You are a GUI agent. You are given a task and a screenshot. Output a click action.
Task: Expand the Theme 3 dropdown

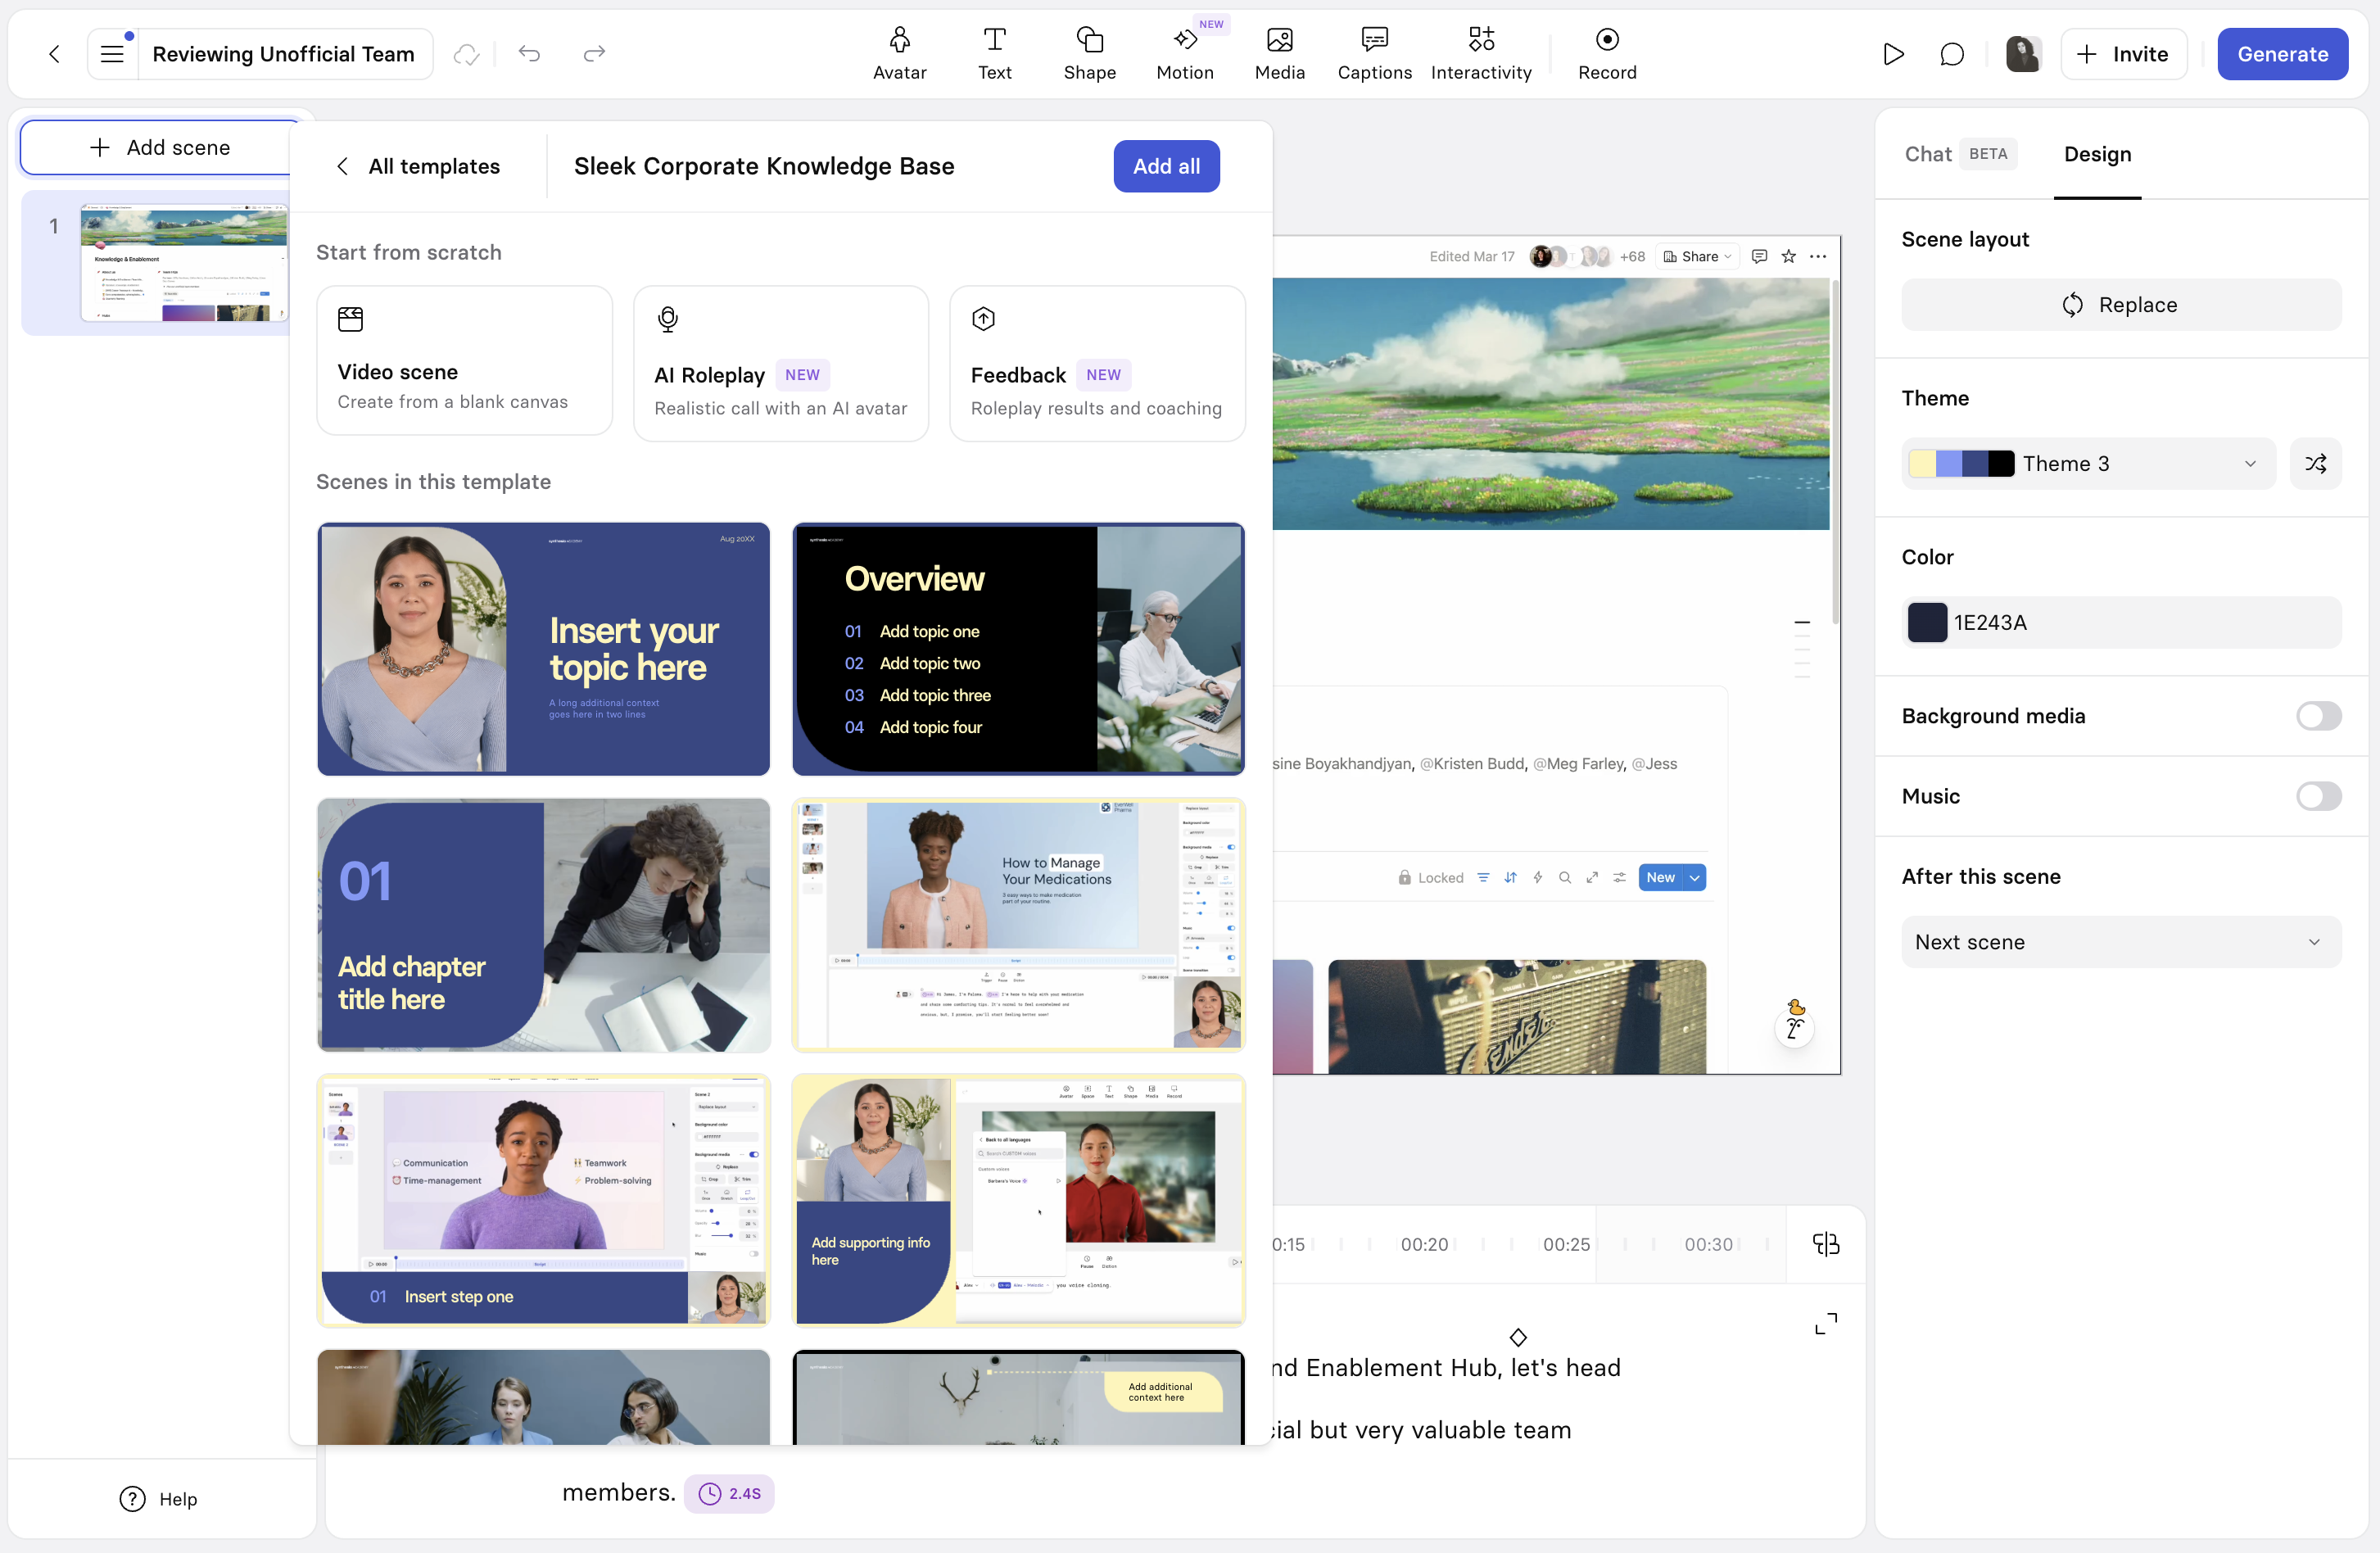click(x=2088, y=463)
